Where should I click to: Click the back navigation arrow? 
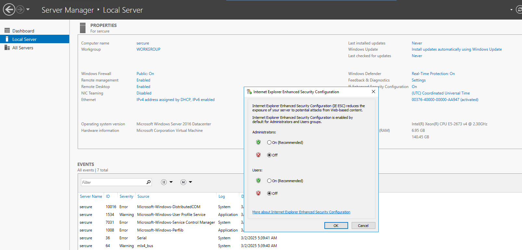pyautogui.click(x=9, y=9)
